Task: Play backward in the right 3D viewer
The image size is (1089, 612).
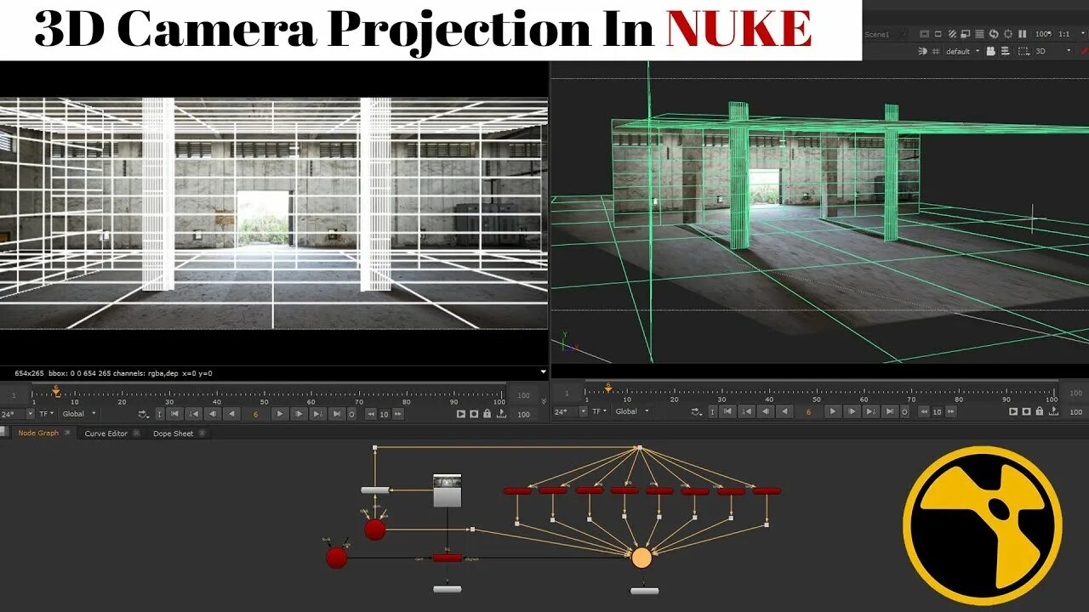Action: [x=784, y=411]
